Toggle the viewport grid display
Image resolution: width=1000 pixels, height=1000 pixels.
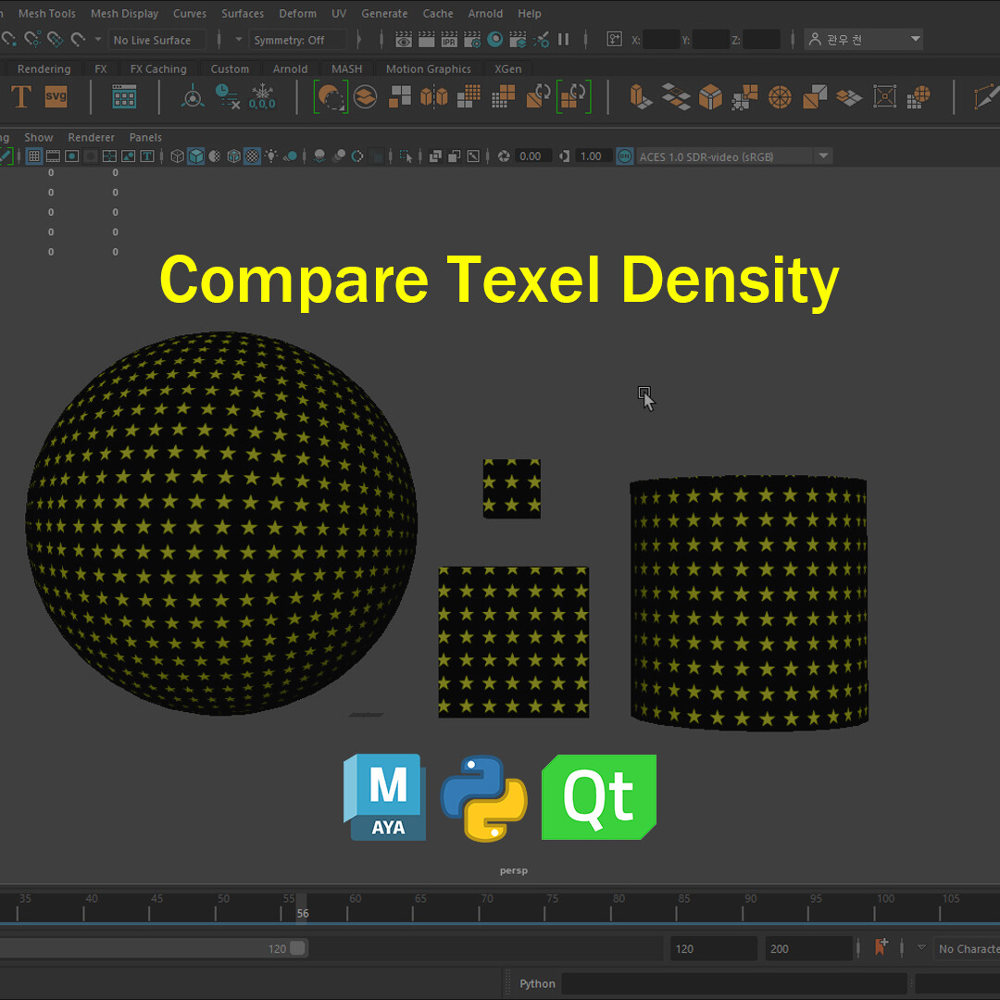click(x=34, y=156)
